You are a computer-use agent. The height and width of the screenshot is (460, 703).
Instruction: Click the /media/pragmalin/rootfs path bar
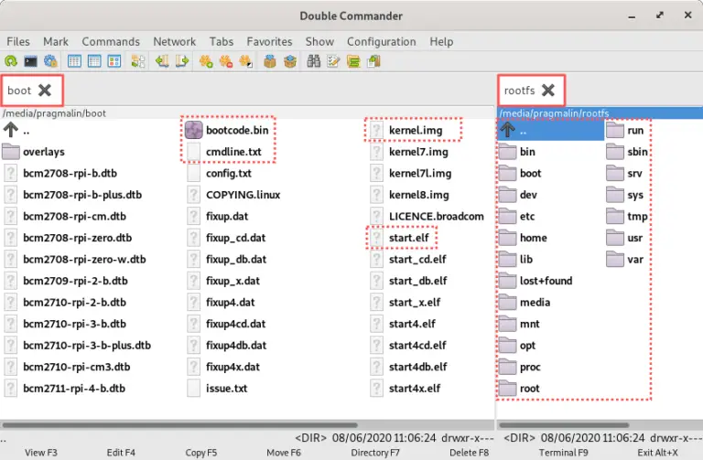coord(600,112)
